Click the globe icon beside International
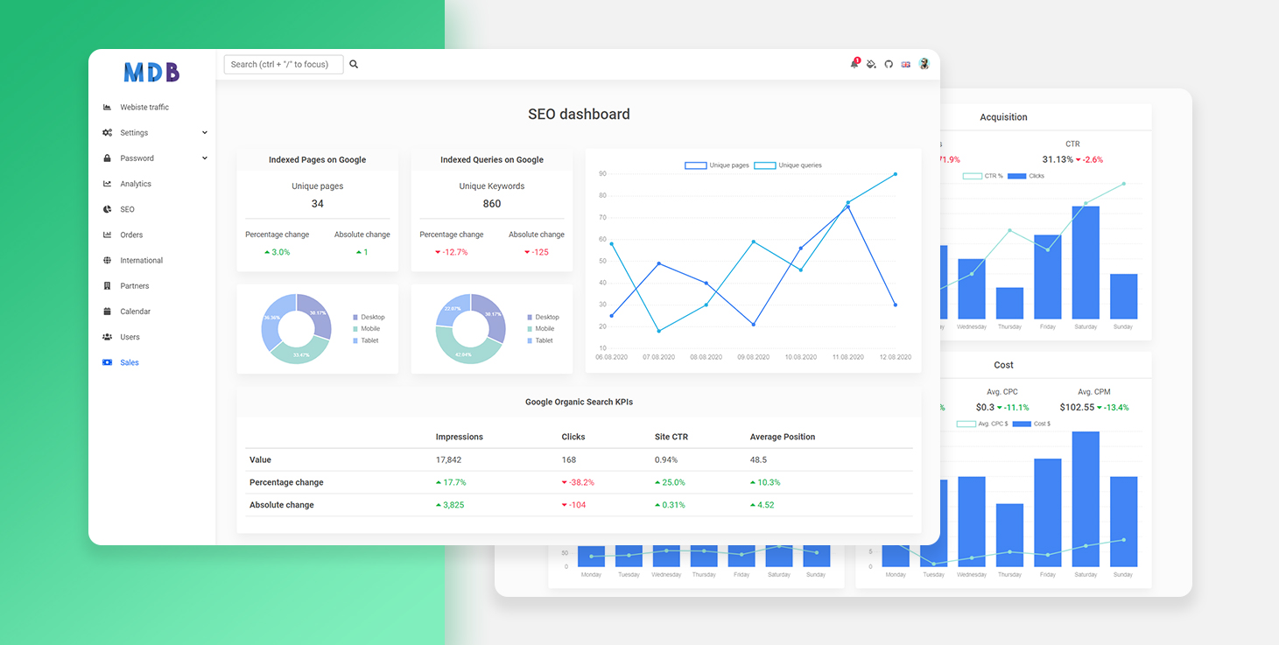The width and height of the screenshot is (1279, 645). coord(107,261)
